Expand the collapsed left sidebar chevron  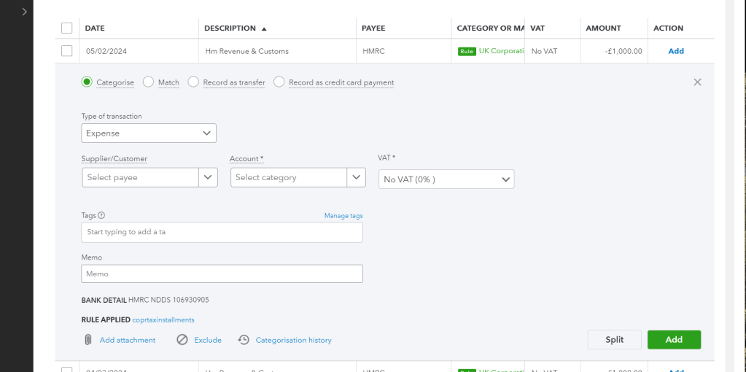pyautogui.click(x=25, y=12)
